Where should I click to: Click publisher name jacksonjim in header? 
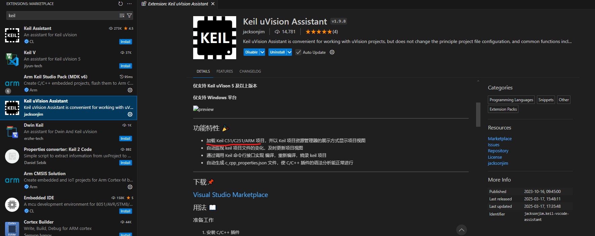254,32
